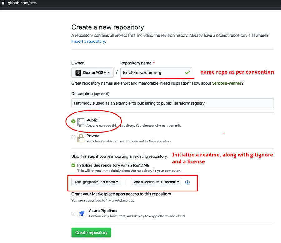Open the Import a repository link
Image resolution: width=281 pixels, height=243 pixels.
[x=88, y=41]
